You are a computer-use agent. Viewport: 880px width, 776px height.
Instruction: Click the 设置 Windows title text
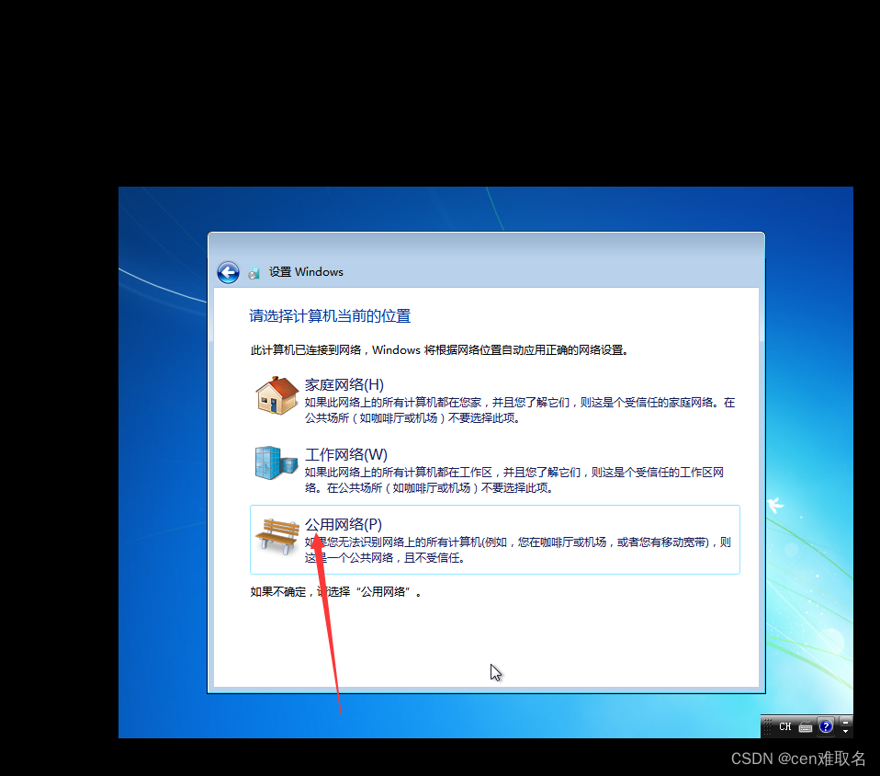click(x=306, y=272)
